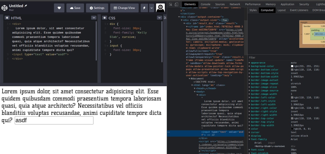The height and width of the screenshot is (154, 325).
Task: Open the iframe src URL link
Action: coord(215,33)
